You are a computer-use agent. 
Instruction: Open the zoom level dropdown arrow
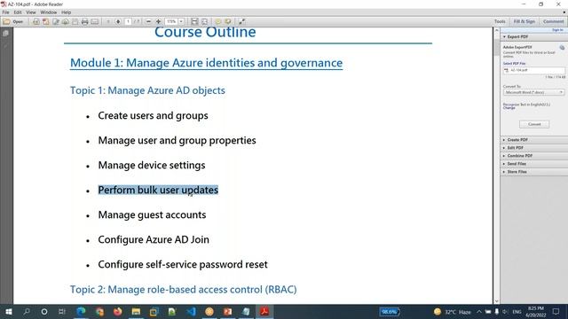click(x=181, y=21)
